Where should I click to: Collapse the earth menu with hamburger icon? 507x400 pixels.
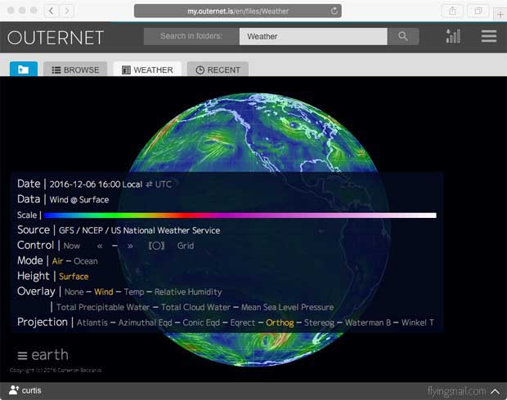(x=22, y=356)
